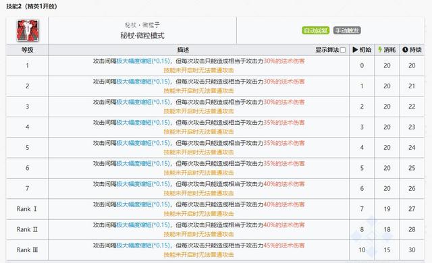Click the clock icon beside 持续
The height and width of the screenshot is (263, 432).
coord(405,50)
